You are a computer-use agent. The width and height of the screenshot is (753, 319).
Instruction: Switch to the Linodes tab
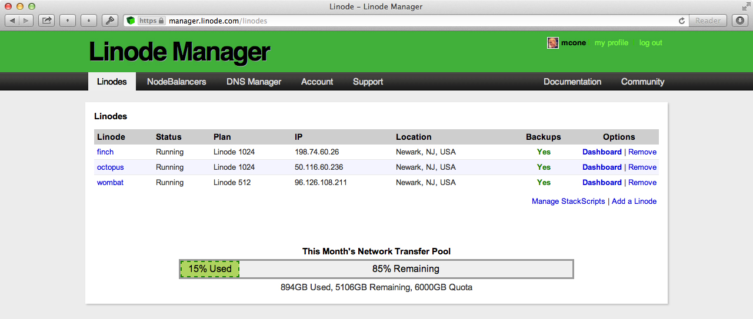pos(112,82)
